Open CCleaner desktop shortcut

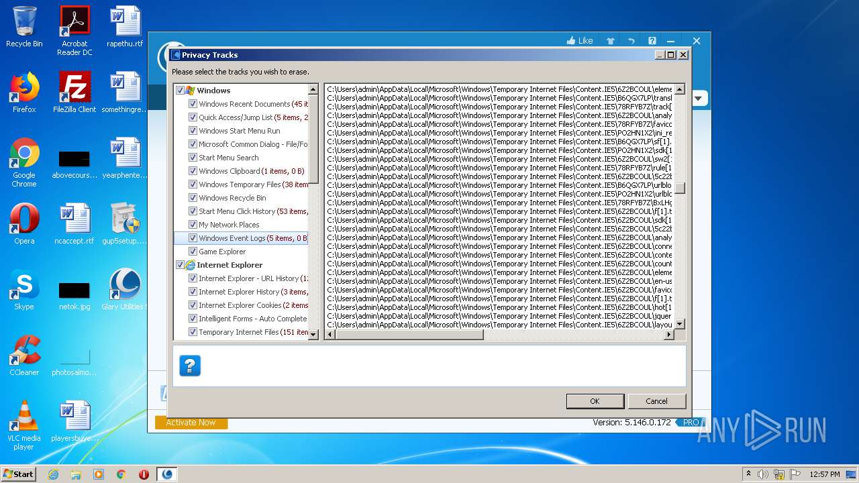tap(24, 356)
